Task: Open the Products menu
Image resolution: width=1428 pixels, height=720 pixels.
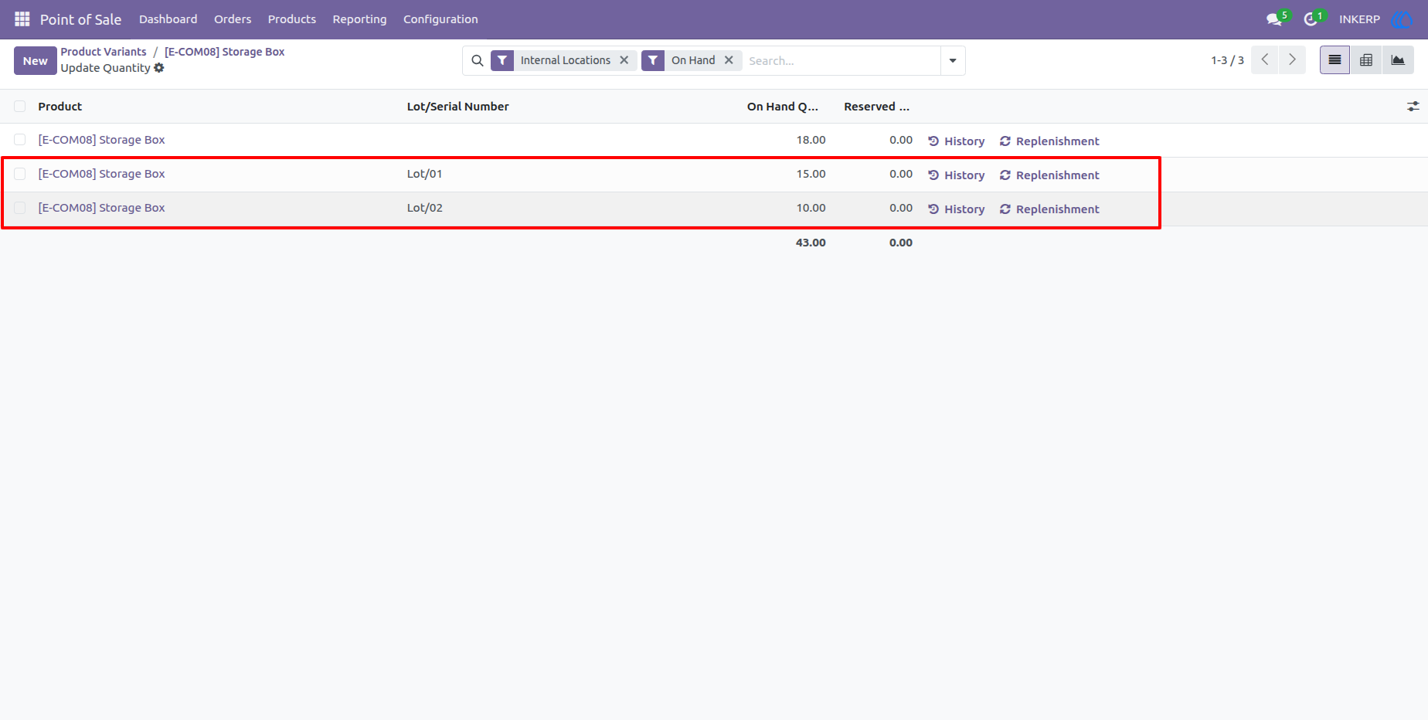Action: coord(291,19)
